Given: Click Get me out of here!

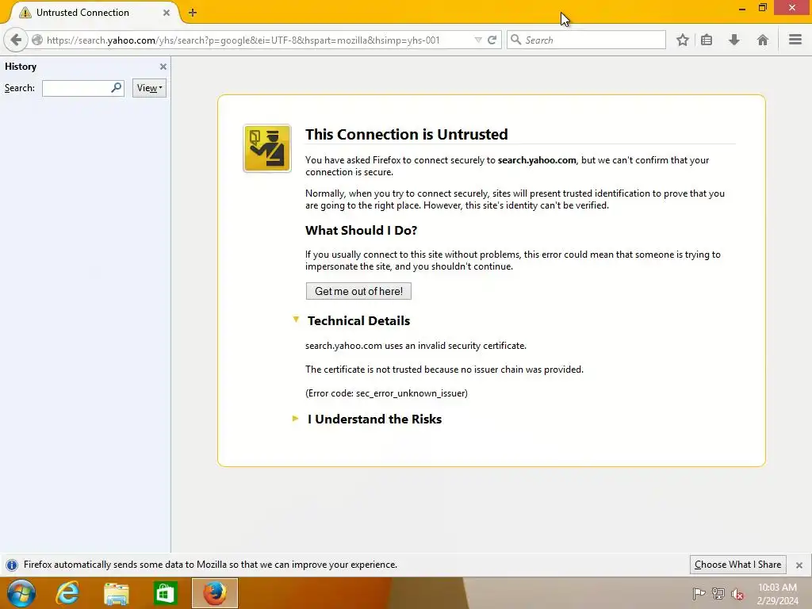Looking at the screenshot, I should tap(358, 291).
